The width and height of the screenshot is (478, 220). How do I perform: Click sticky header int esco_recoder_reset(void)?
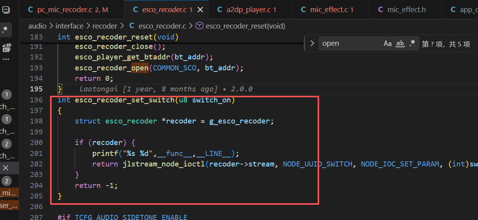click(118, 37)
